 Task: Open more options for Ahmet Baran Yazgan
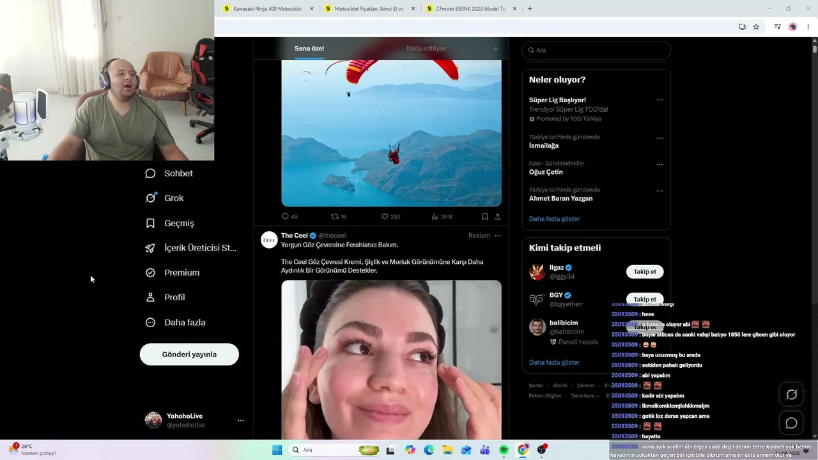(x=660, y=190)
